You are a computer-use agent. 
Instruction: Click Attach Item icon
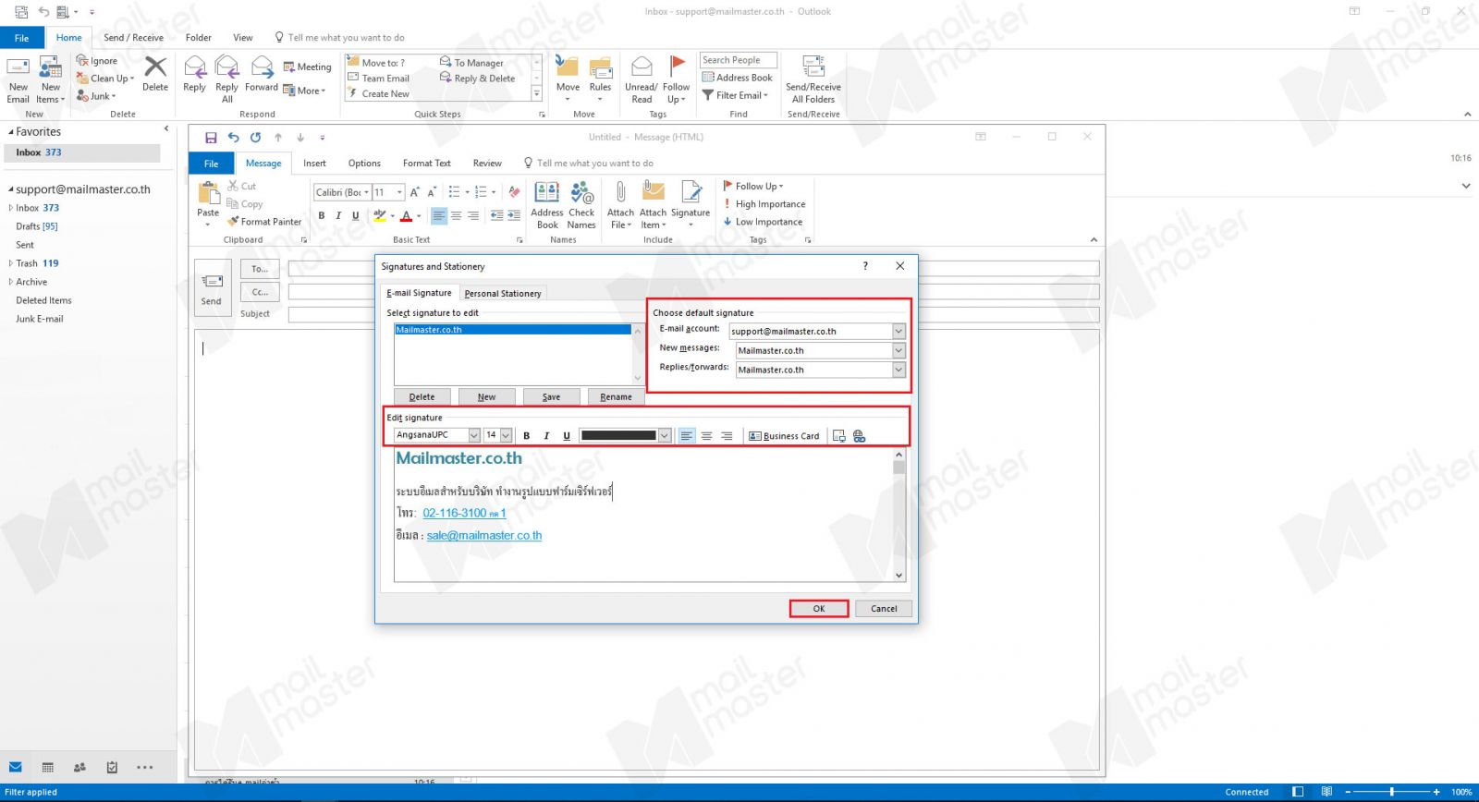(654, 192)
